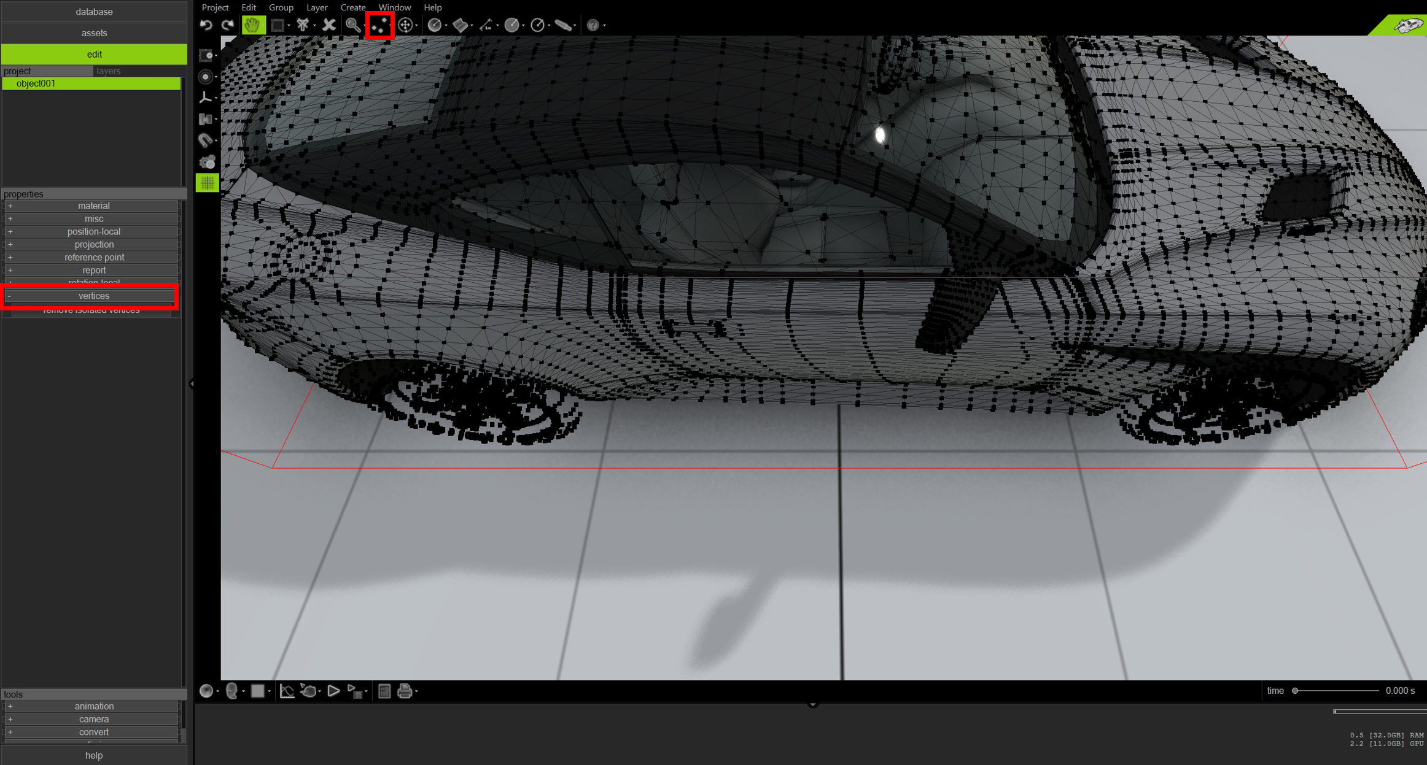Click the help button at bottom left
The width and height of the screenshot is (1427, 765).
[x=93, y=755]
